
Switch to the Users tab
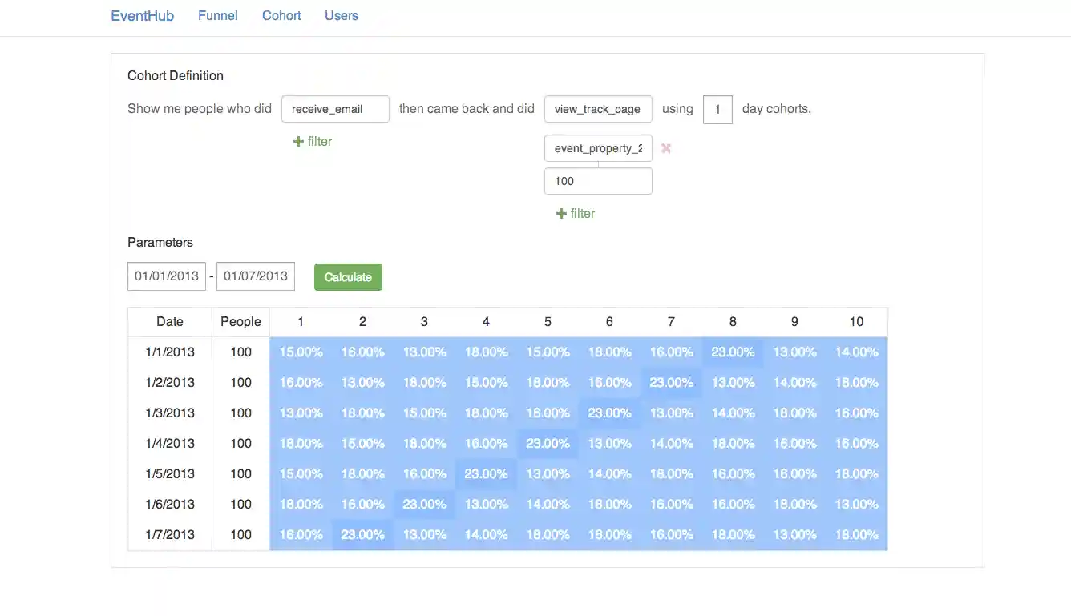coord(341,15)
